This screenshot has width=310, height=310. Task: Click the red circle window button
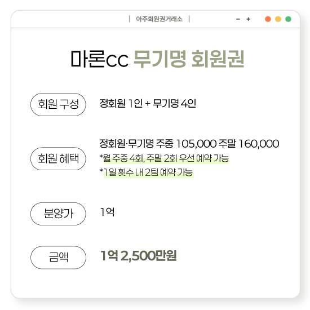(268, 19)
